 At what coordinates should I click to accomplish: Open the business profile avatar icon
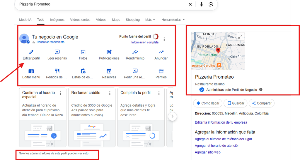pyautogui.click(x=24, y=39)
